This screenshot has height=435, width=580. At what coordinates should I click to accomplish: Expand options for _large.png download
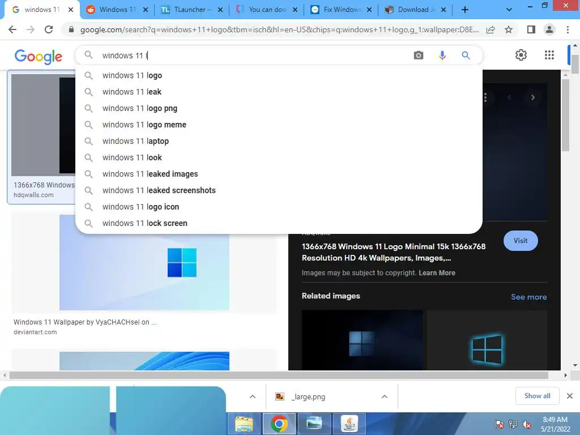click(x=385, y=396)
